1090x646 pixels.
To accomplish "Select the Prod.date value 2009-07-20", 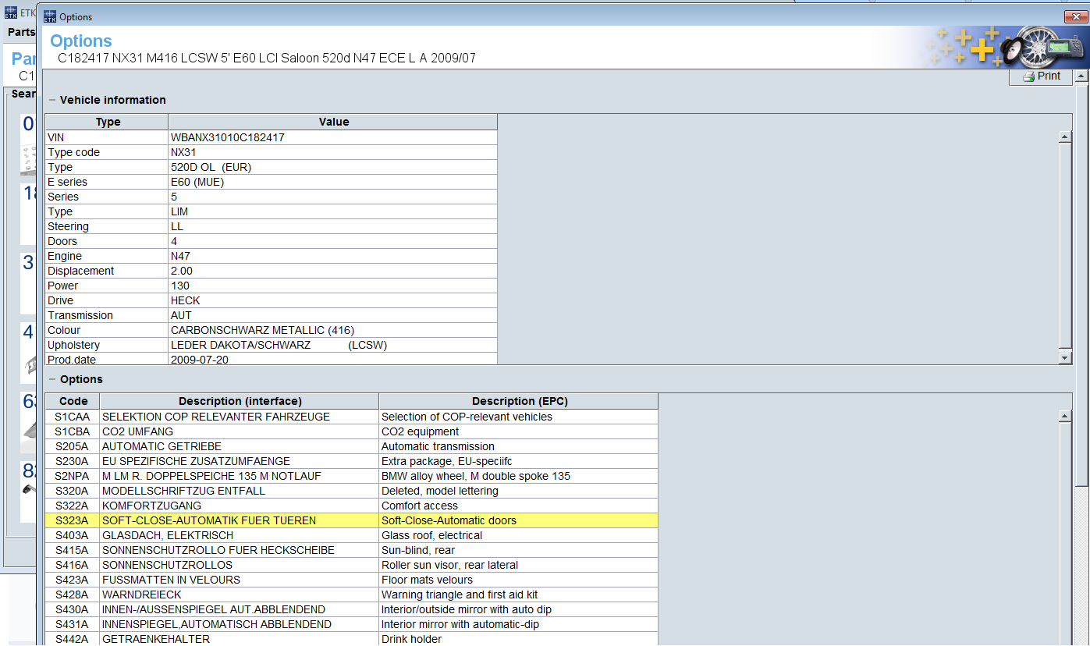I will [x=200, y=360].
